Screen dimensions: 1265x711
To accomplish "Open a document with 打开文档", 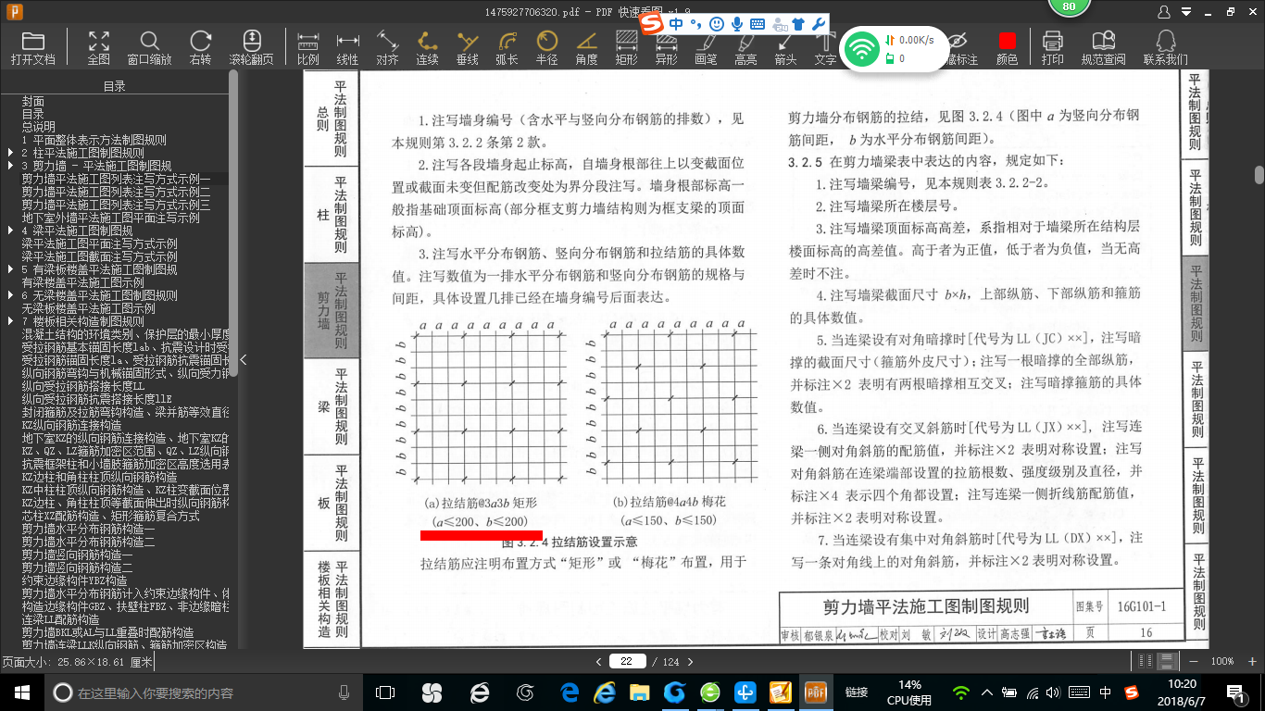I will click(x=33, y=47).
